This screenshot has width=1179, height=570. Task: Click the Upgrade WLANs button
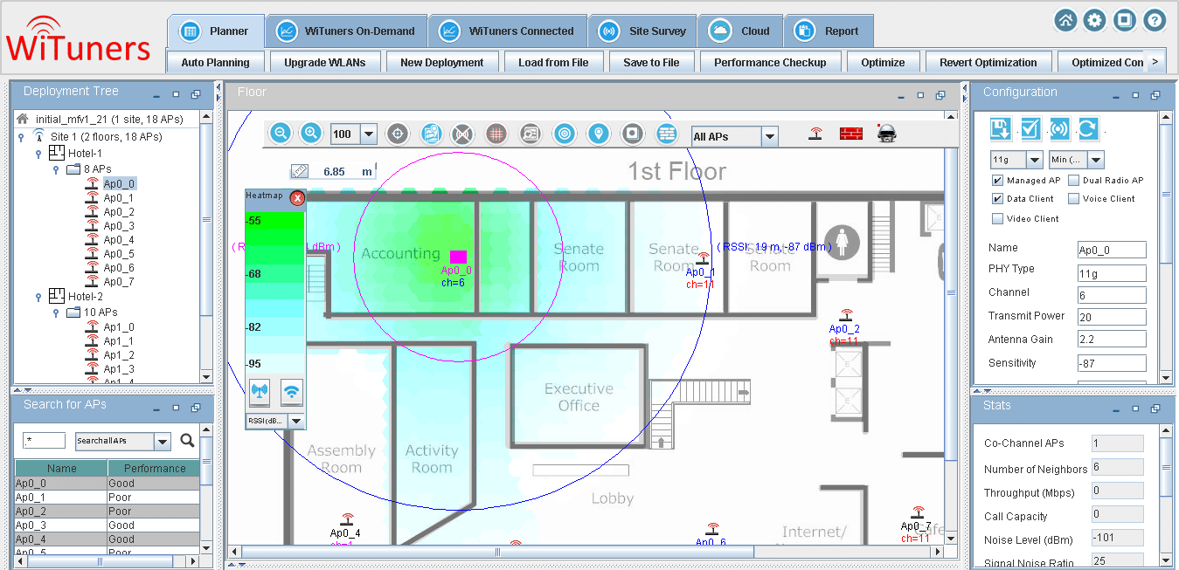[x=324, y=62]
